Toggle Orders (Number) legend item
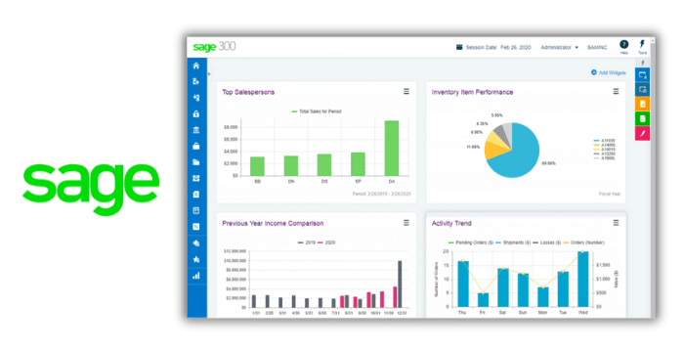Image resolution: width=684 pixels, height=352 pixels. point(584,242)
